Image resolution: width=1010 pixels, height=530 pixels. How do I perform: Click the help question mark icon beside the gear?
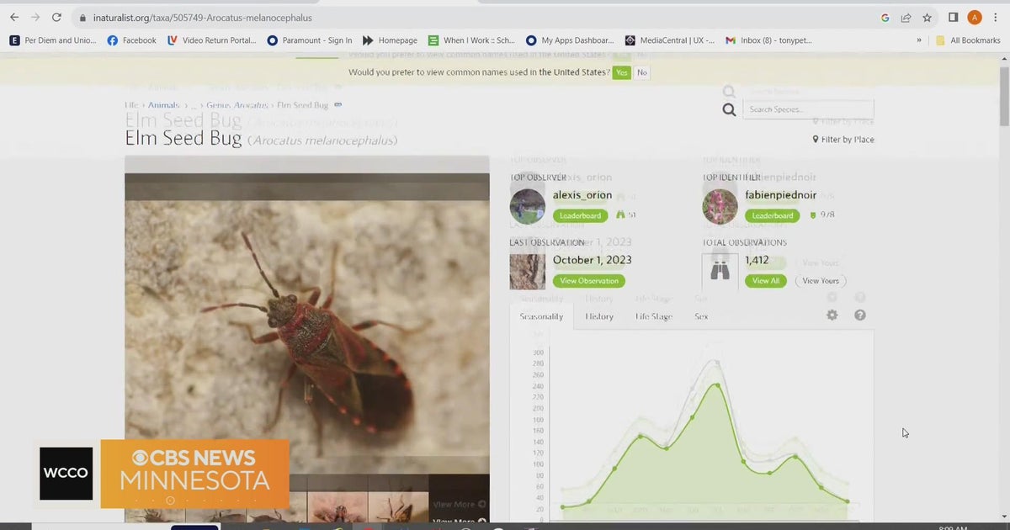point(859,314)
